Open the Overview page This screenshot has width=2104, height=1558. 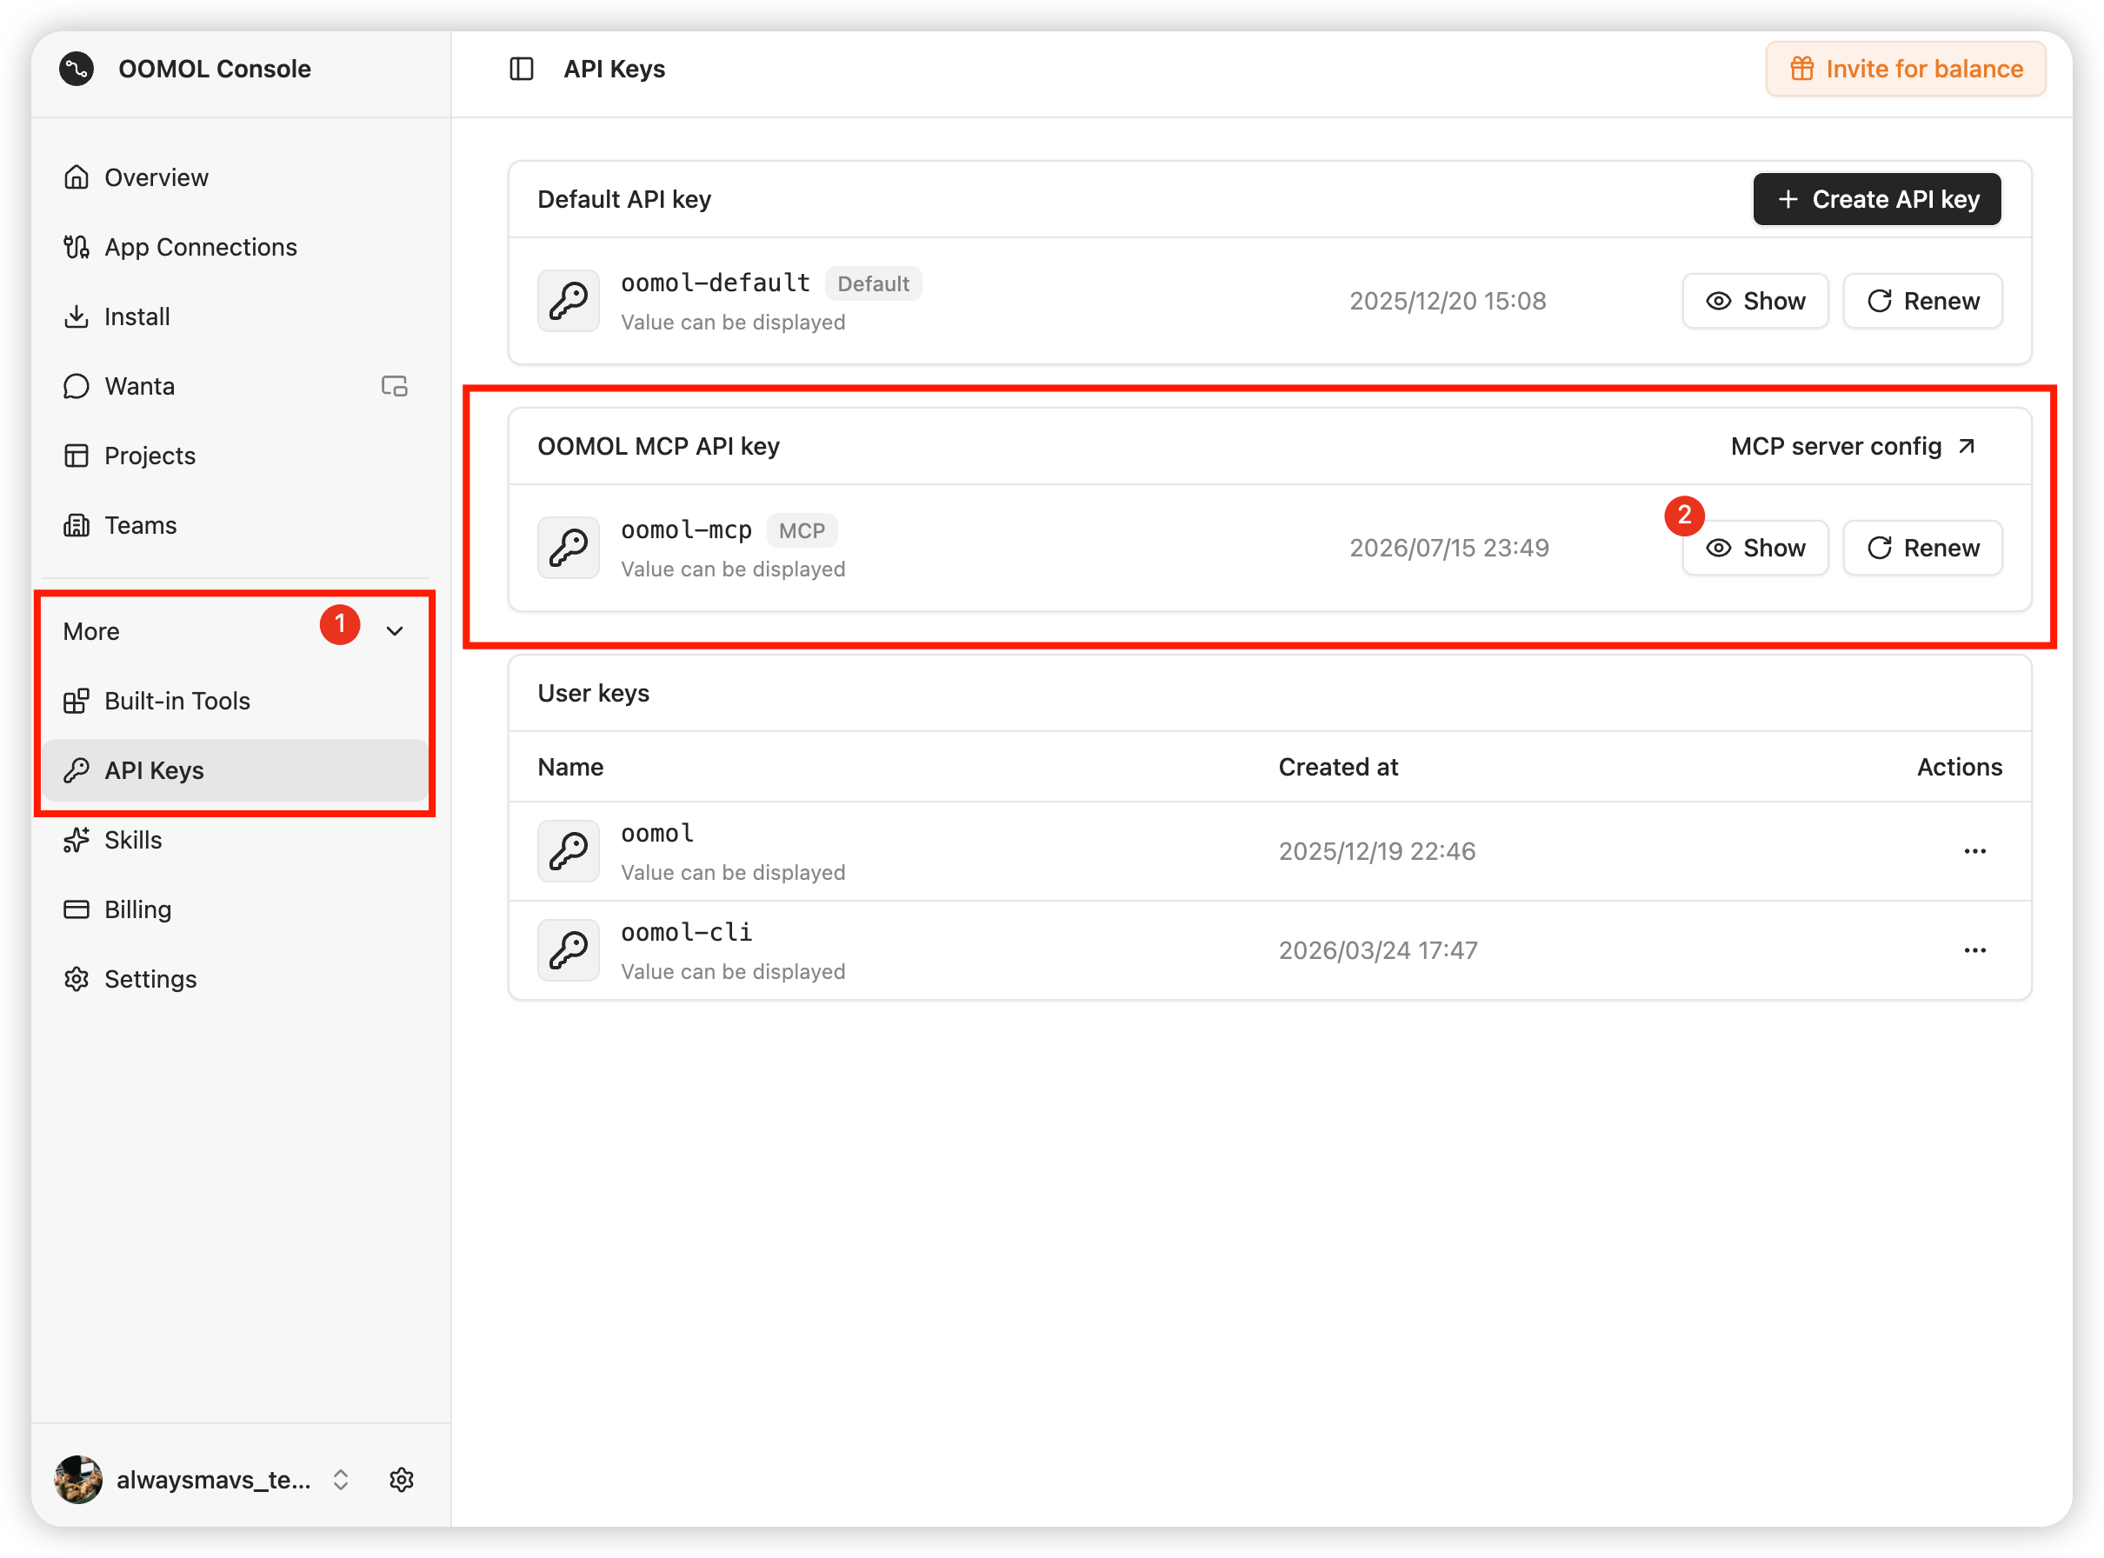pyautogui.click(x=236, y=177)
